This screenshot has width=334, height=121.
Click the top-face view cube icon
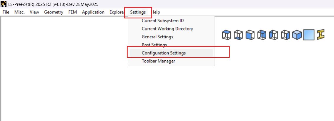[x=227, y=35]
